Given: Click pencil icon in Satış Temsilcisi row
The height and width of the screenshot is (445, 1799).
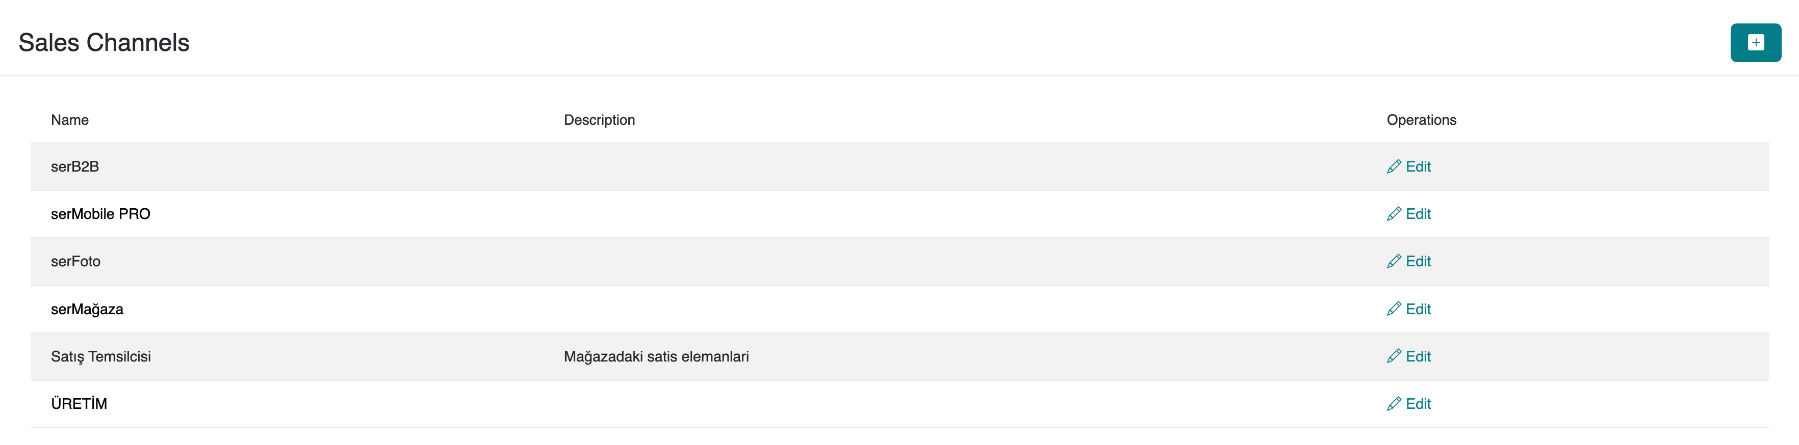Looking at the screenshot, I should click(x=1394, y=356).
